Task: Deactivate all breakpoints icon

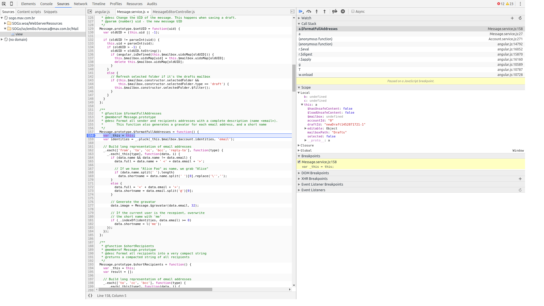Action: [x=335, y=12]
